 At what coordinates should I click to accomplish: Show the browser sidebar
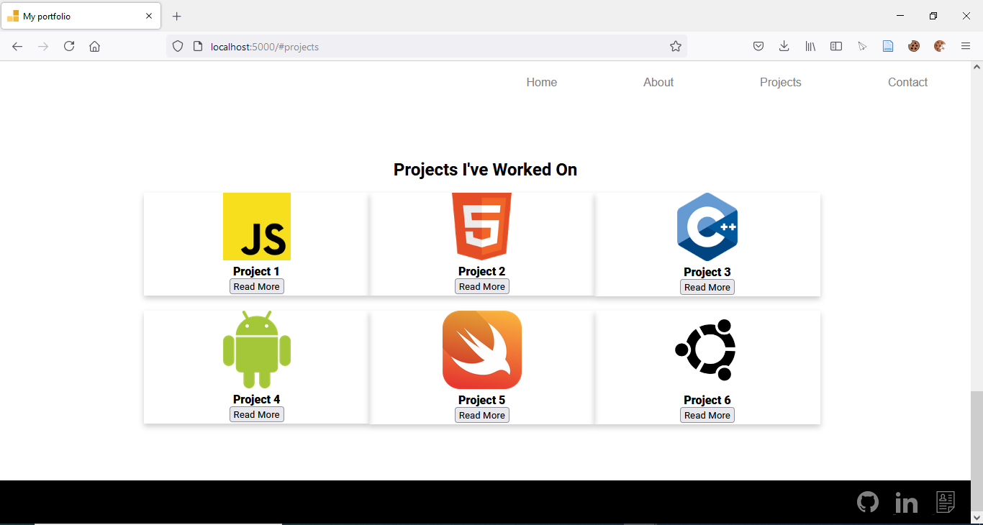point(836,47)
